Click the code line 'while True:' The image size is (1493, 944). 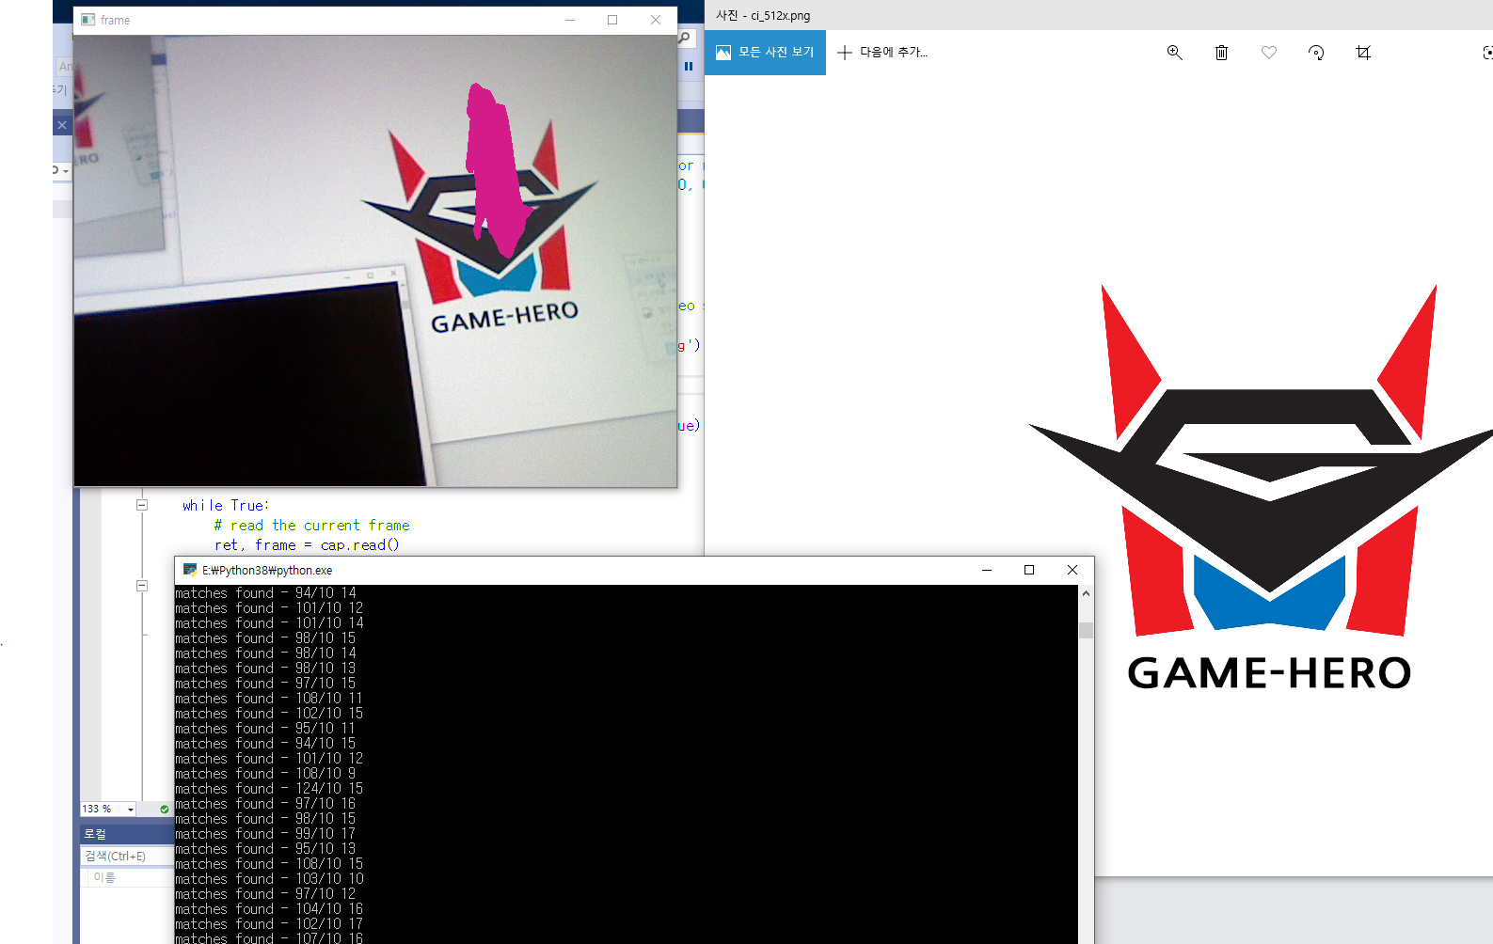point(226,505)
